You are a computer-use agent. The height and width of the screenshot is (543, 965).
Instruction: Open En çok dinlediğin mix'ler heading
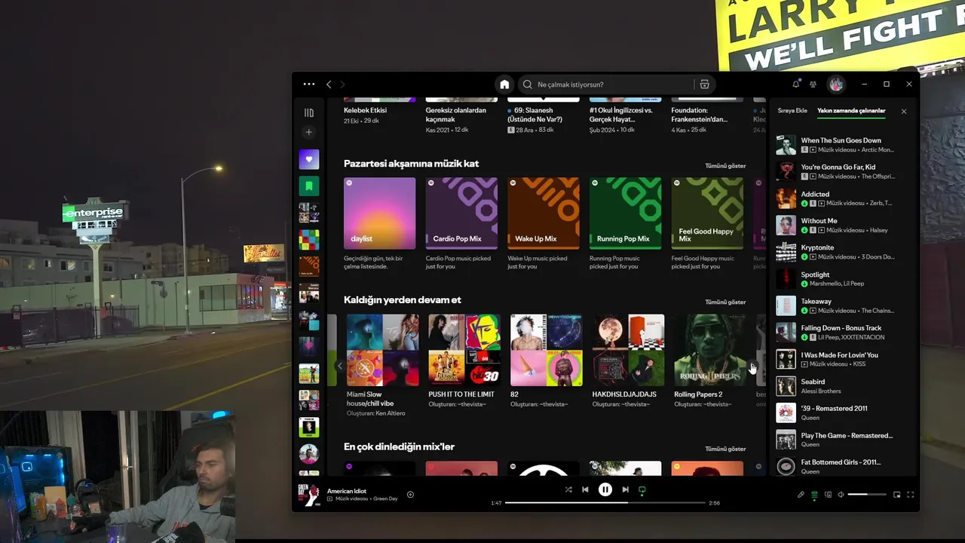coord(399,446)
